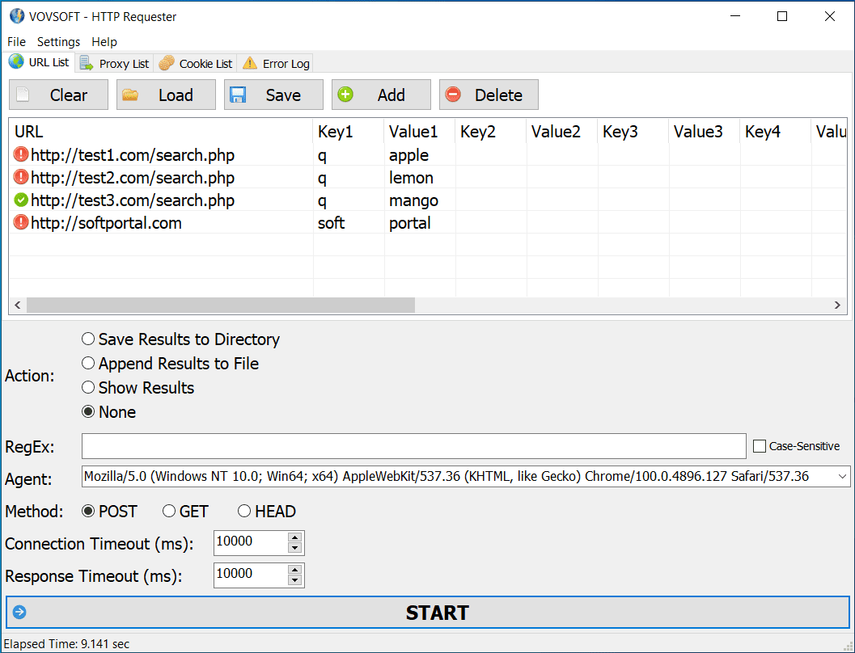
Task: Click the VOVSOFT app icon in title bar
Action: [17, 16]
